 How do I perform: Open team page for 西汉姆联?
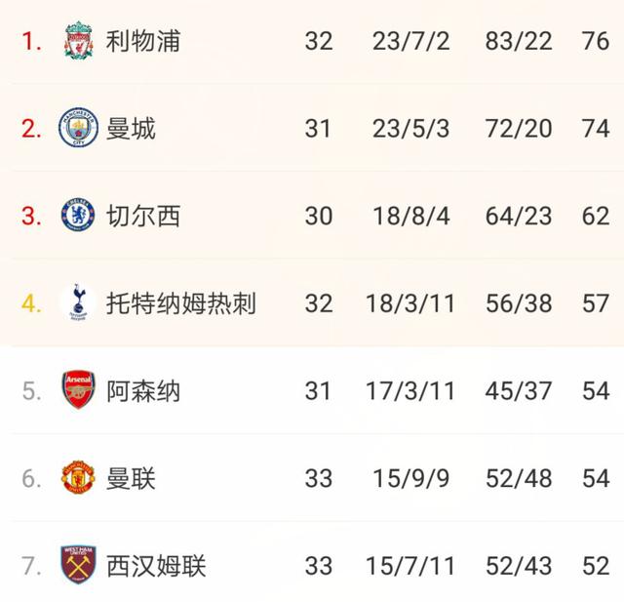click(156, 566)
